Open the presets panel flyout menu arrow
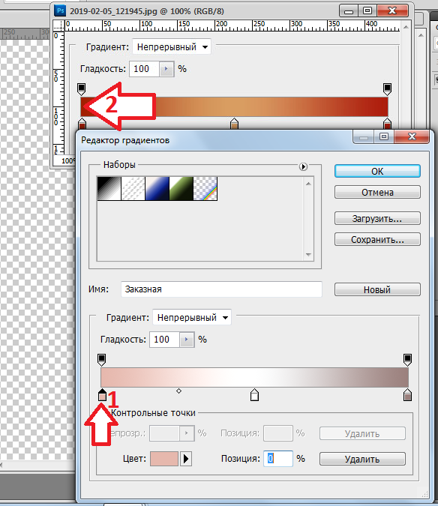This screenshot has height=506, width=438. pos(303,167)
